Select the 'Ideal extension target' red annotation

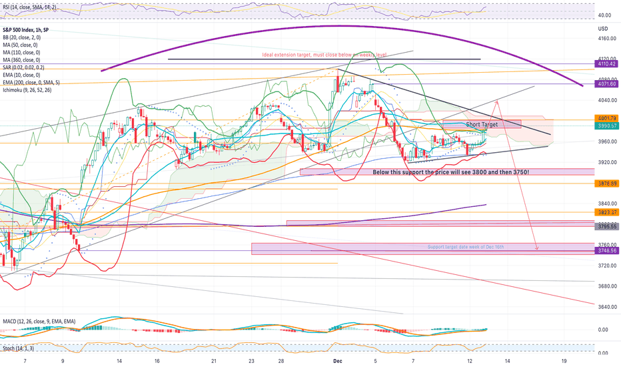click(x=324, y=55)
